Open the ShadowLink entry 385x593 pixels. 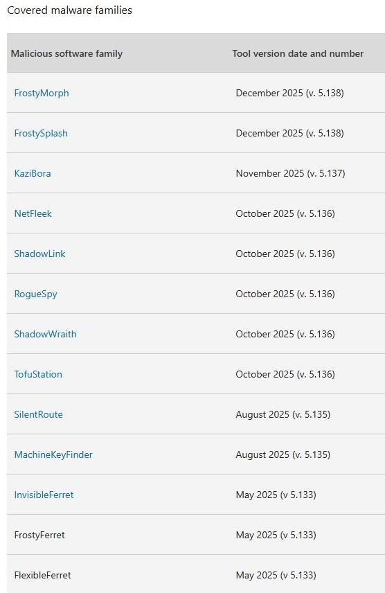39,254
